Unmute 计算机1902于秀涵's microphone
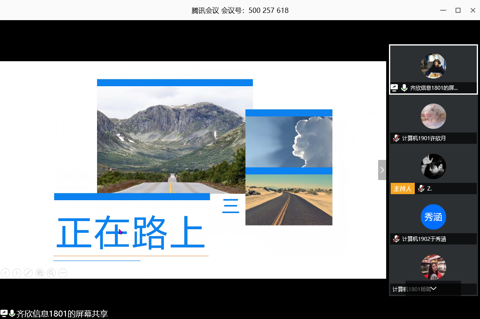480x319 pixels. pos(396,238)
